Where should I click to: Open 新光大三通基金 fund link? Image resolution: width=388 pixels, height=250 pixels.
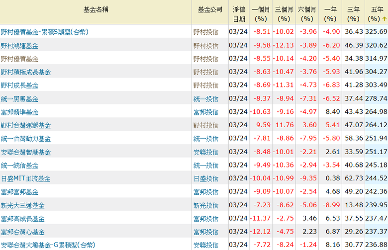pos(22,205)
